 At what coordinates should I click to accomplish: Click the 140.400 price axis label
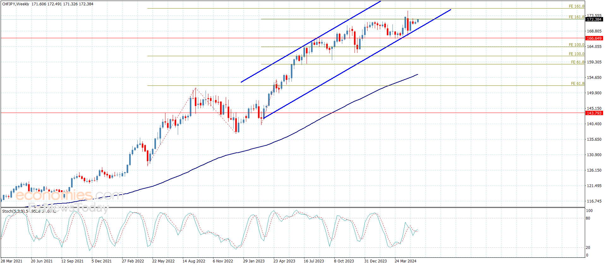coord(594,124)
